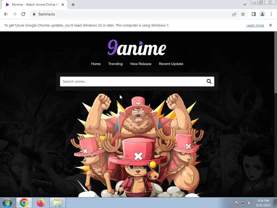Dismiss the Chrome update notification bar
The width and height of the screenshot is (277, 208).
point(271,25)
